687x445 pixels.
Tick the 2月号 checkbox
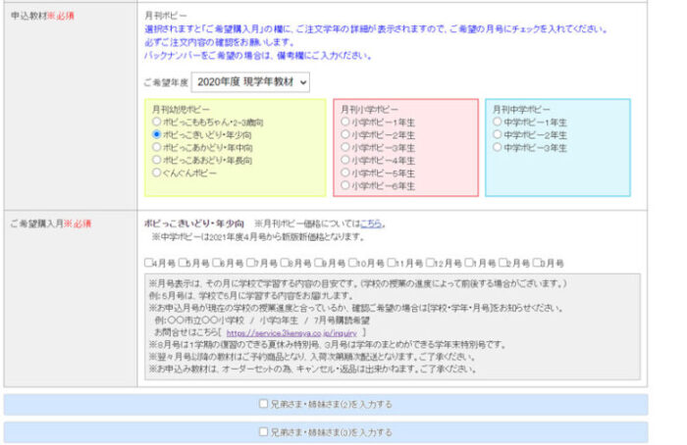[x=502, y=263]
